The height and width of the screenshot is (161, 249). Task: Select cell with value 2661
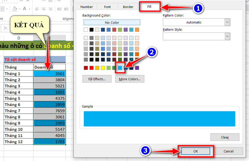point(49,74)
